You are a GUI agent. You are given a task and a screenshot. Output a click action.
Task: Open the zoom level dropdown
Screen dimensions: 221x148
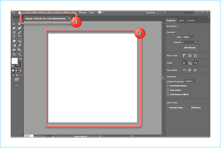35,136
